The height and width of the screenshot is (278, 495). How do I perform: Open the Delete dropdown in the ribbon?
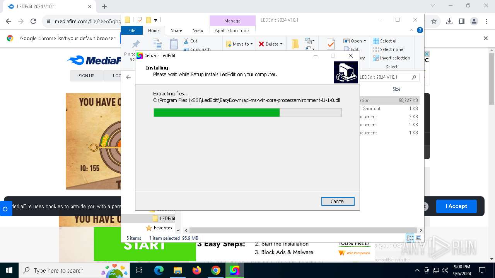(x=271, y=44)
